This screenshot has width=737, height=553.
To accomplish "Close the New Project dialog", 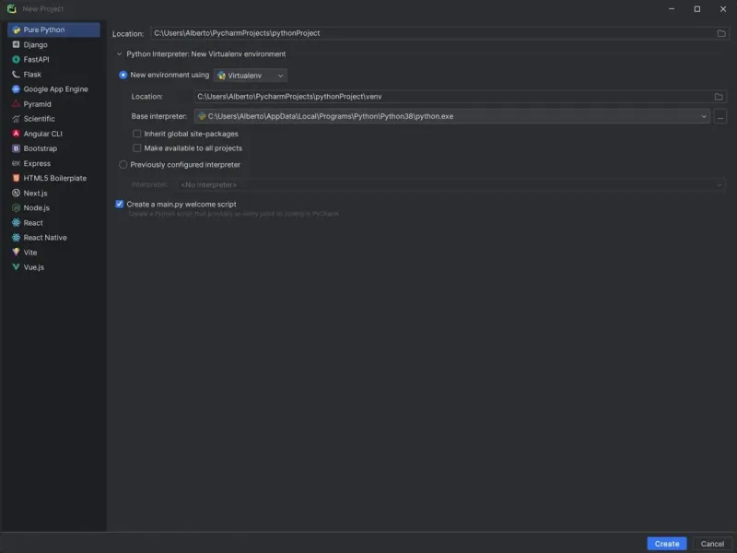I will pos(723,9).
